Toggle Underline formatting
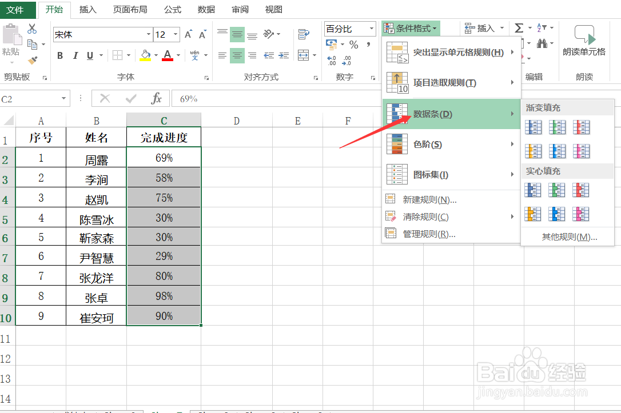The width and height of the screenshot is (621, 413). click(90, 55)
